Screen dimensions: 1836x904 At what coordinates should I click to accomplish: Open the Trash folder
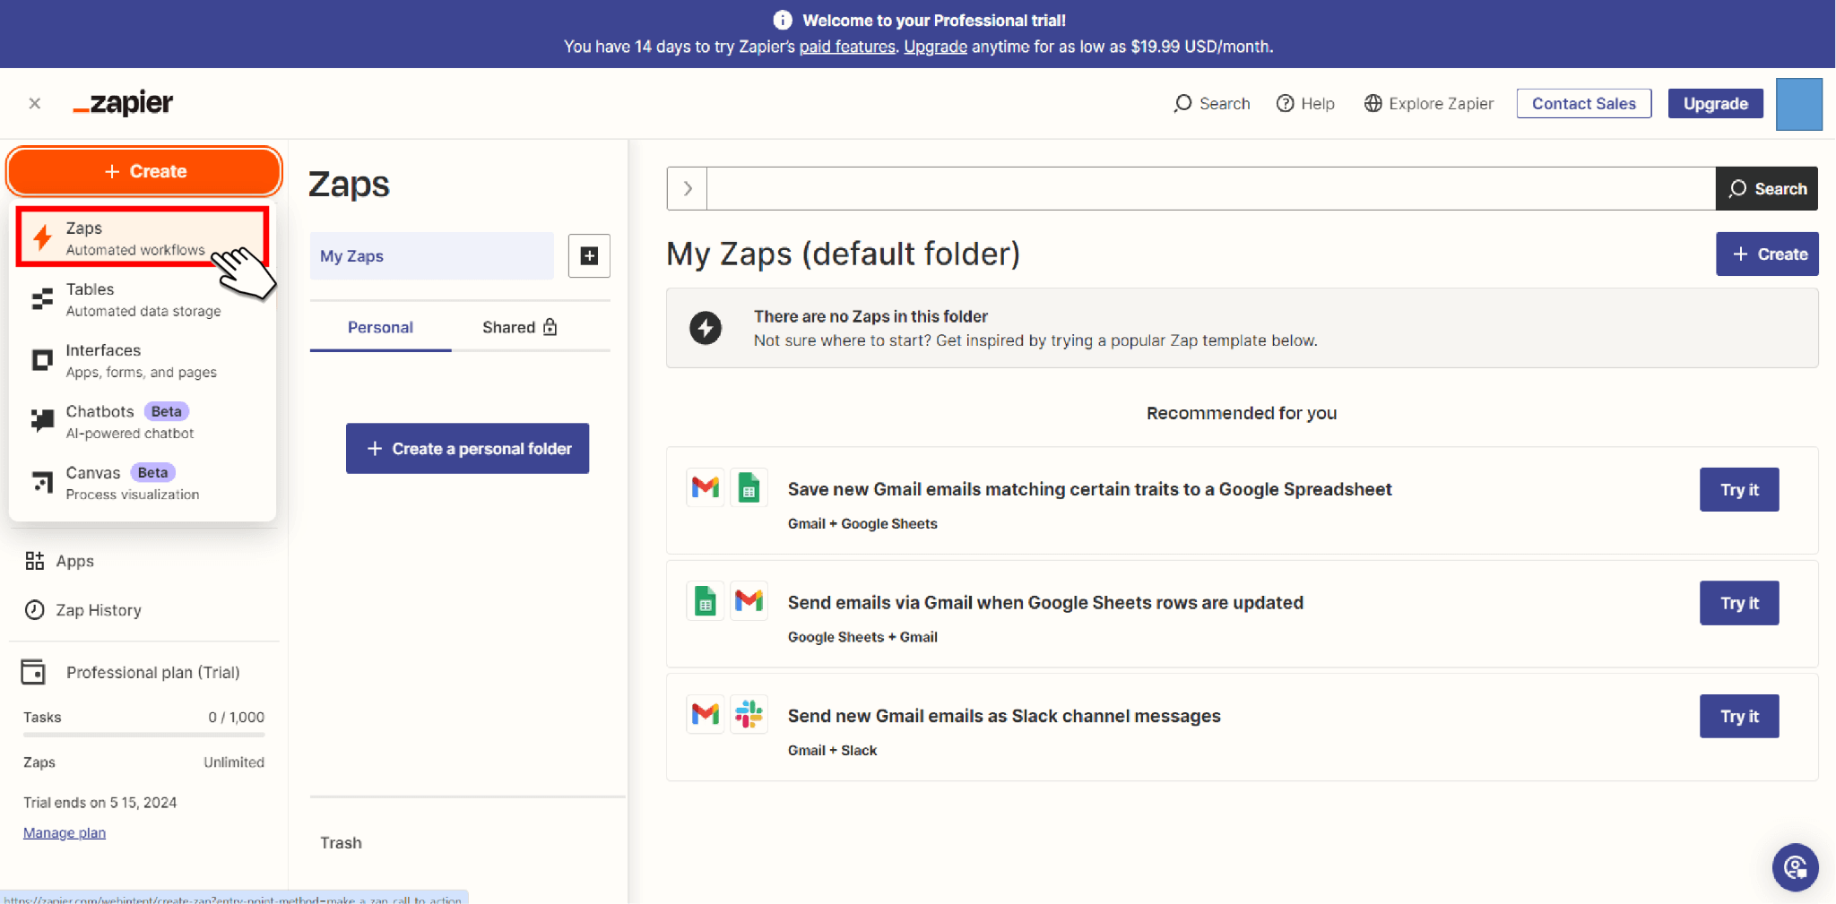(x=341, y=843)
